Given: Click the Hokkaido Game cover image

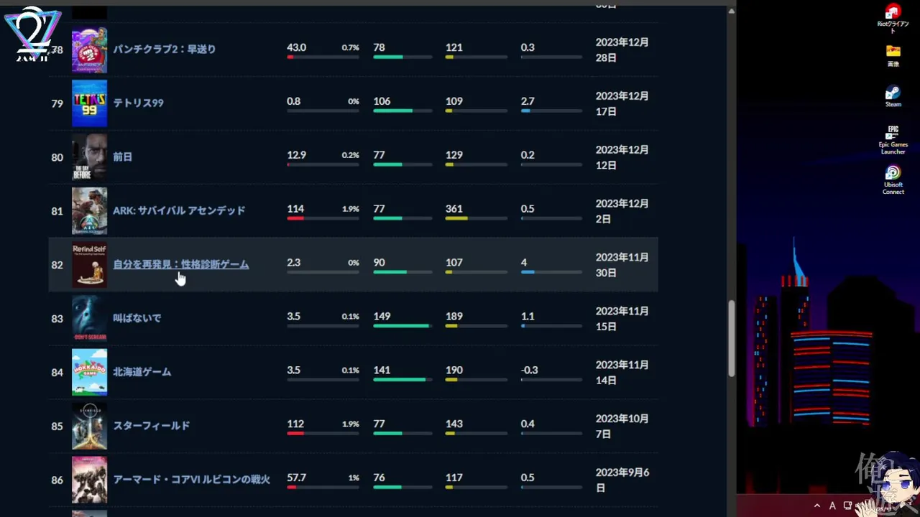Looking at the screenshot, I should [89, 372].
